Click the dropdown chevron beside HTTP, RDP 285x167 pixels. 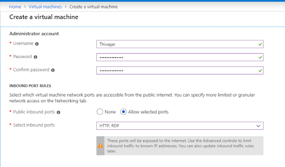pyautogui.click(x=258, y=126)
